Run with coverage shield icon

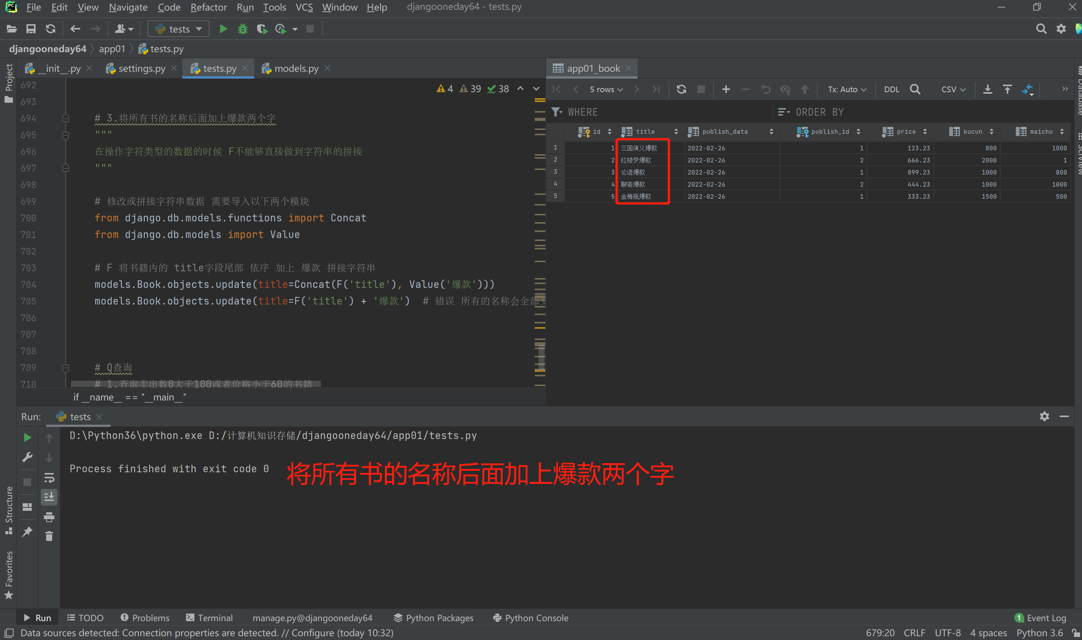262,29
